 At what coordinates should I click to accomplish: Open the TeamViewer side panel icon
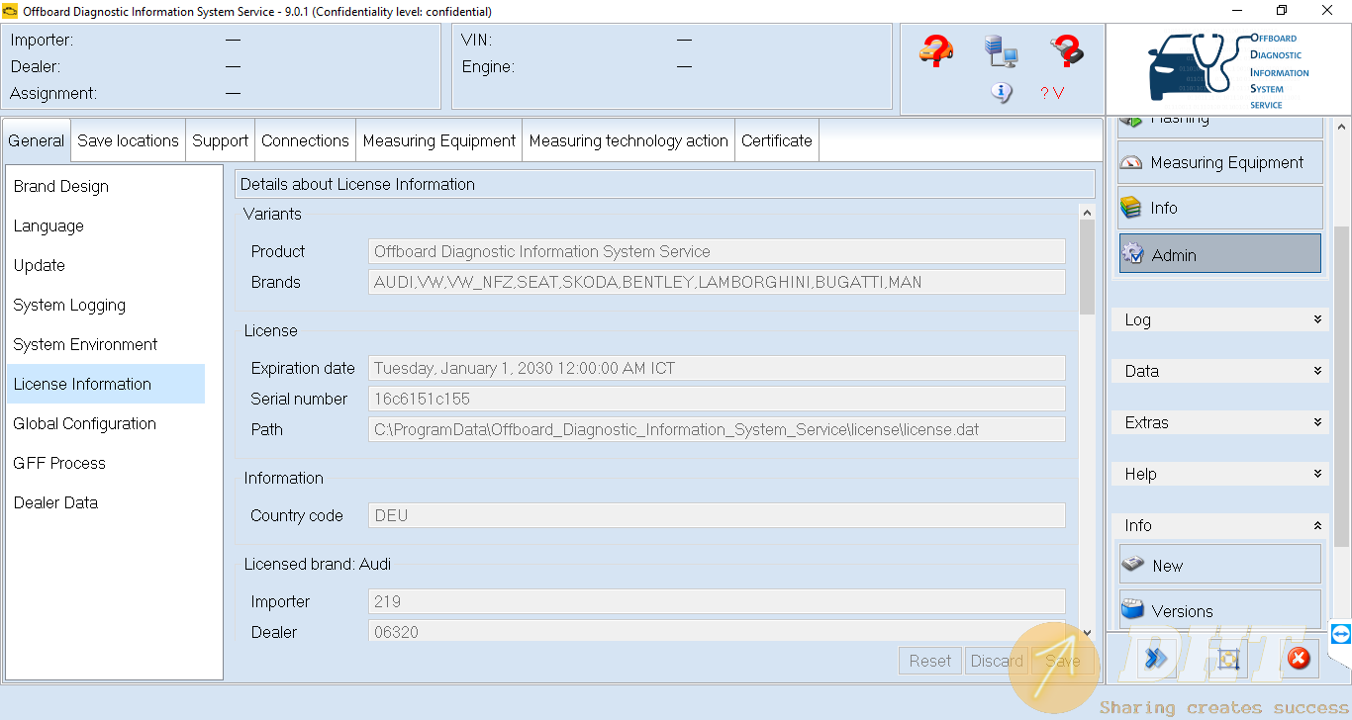coord(1341,634)
